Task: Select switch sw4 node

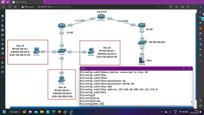Action: pyautogui.click(x=62, y=51)
